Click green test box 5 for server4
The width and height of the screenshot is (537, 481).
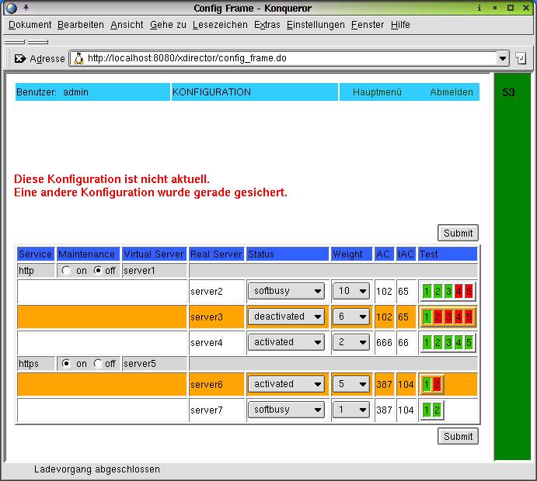pyautogui.click(x=469, y=342)
